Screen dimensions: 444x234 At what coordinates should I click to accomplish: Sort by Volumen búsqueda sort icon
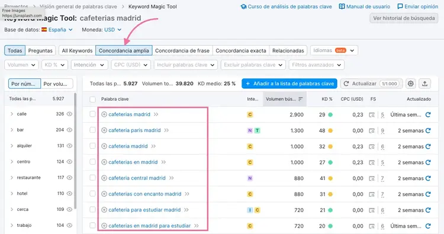click(x=300, y=99)
